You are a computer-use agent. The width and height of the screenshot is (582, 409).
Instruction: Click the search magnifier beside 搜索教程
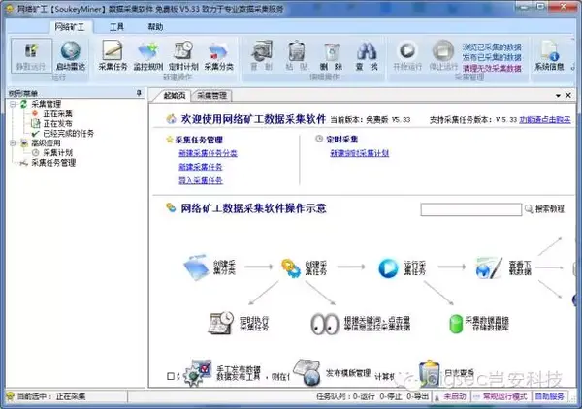[529, 209]
